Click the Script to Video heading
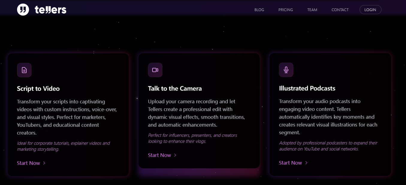Screen dimensions: 406x185 point(38,89)
